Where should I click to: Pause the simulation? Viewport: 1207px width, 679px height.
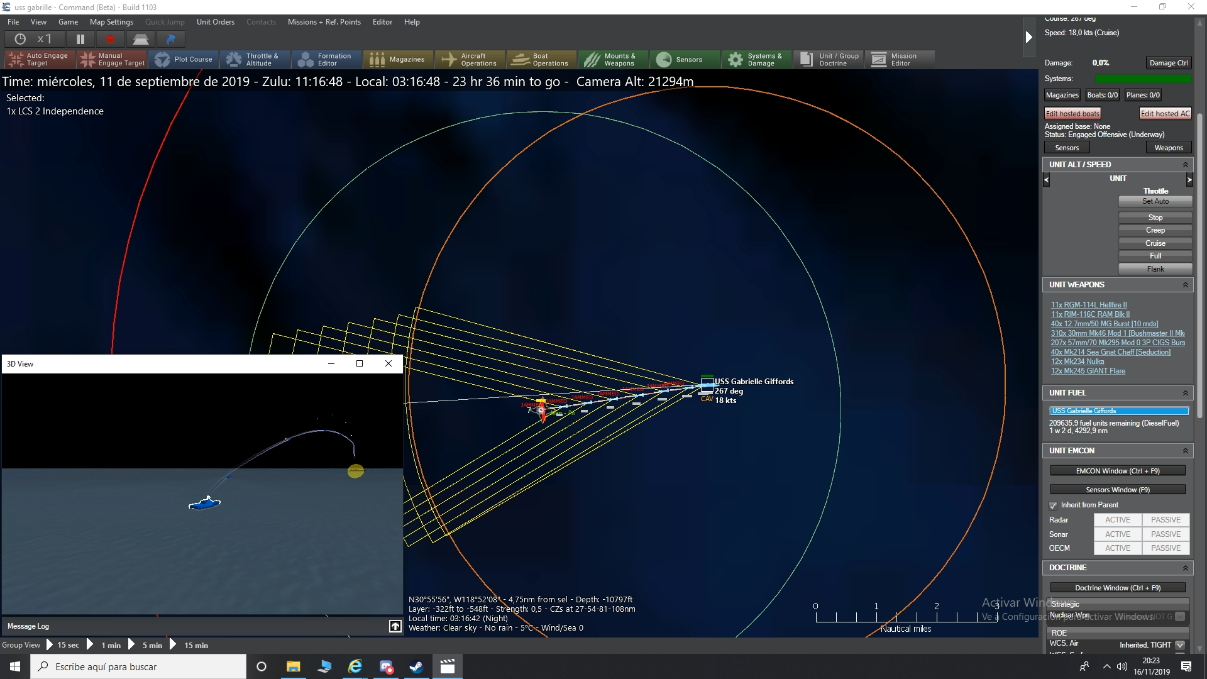coord(80,39)
